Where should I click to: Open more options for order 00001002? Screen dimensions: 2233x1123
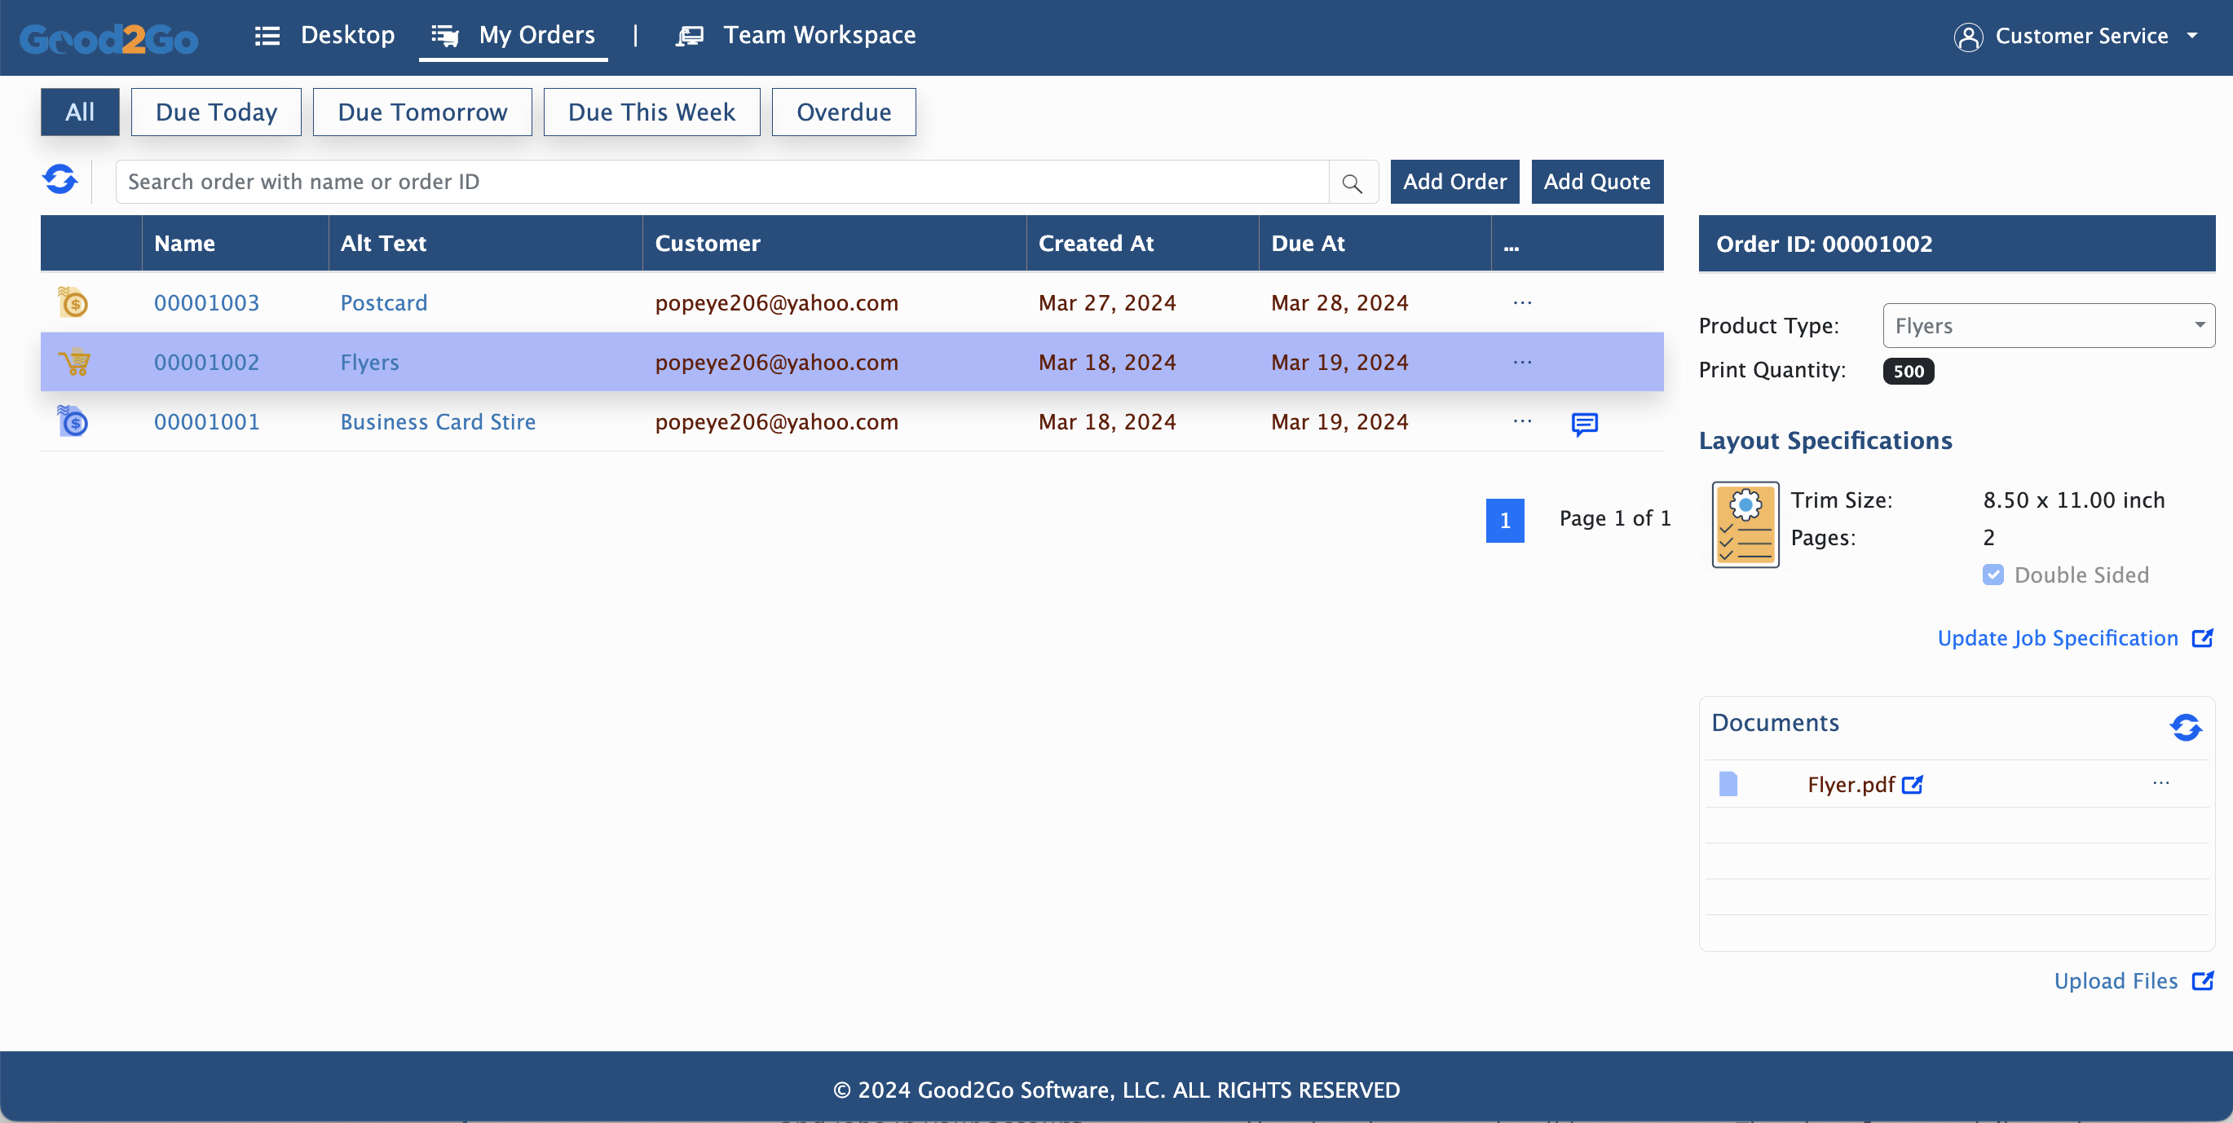coord(1522,362)
